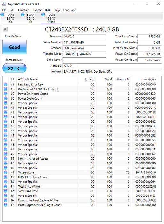This screenshot has width=164, height=224.
Task: Click status orb for Total LBAs Read
Action: [5, 191]
